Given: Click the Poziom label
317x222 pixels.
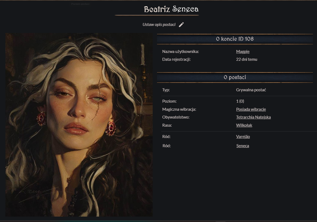Looking at the screenshot, I should point(169,101).
